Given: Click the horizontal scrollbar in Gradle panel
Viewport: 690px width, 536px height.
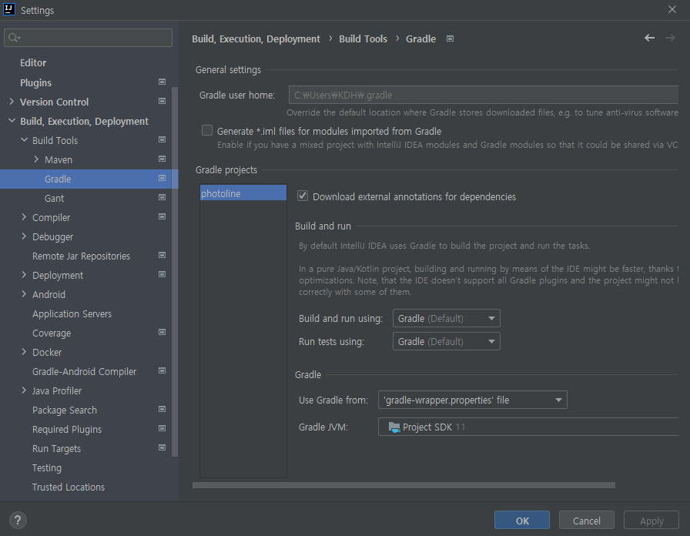Looking at the screenshot, I should 404,485.
